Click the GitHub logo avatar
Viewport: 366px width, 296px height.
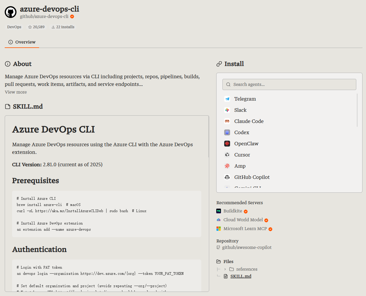coord(11,12)
